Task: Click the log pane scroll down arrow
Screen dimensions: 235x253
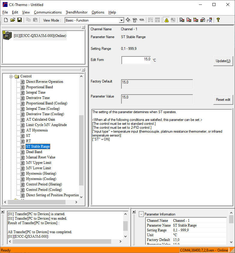Action: pyautogui.click(x=126, y=236)
